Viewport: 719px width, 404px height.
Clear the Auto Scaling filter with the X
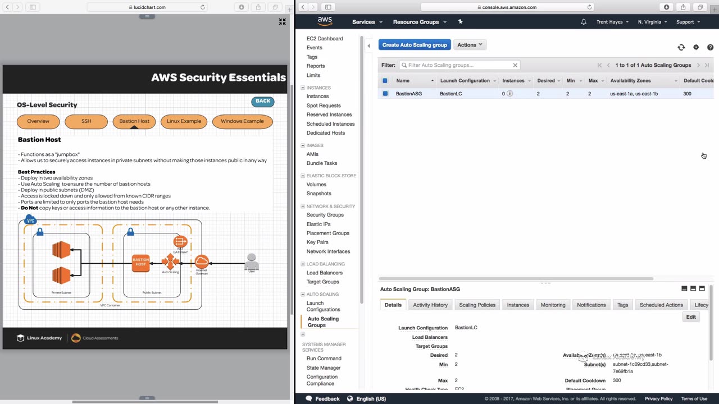coord(515,65)
